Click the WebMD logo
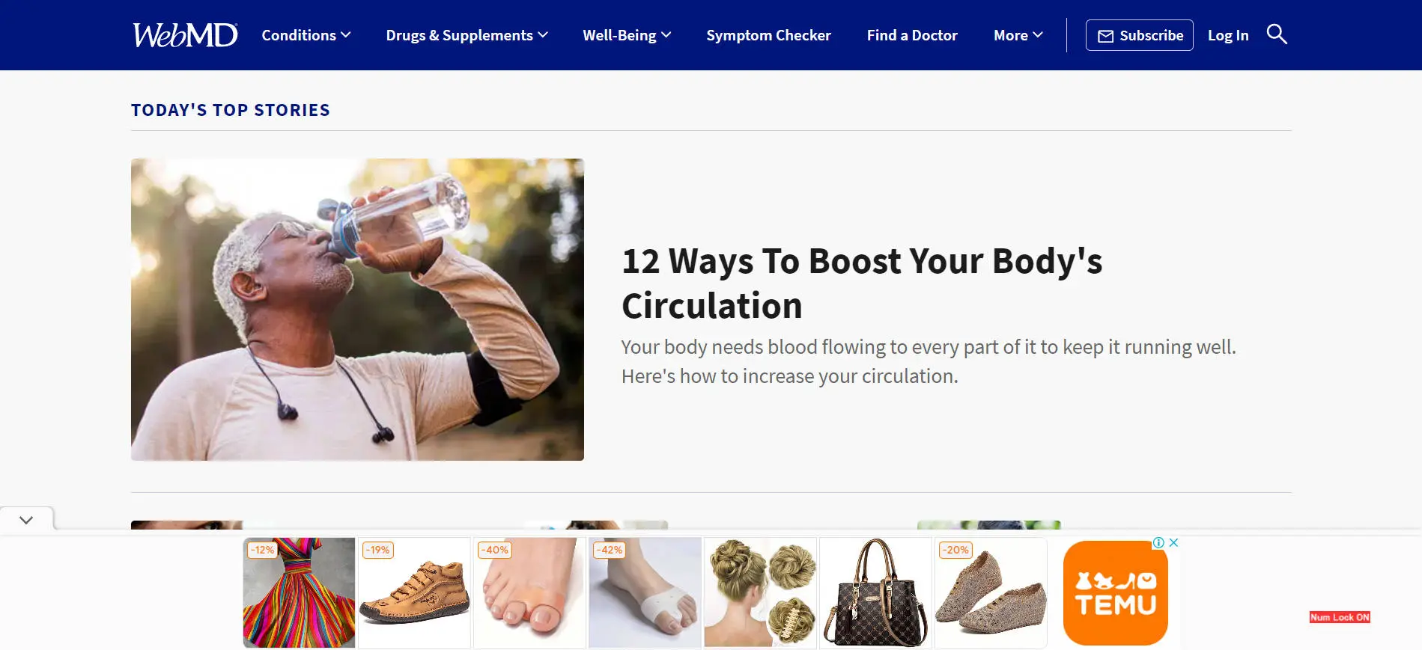 [x=185, y=35]
